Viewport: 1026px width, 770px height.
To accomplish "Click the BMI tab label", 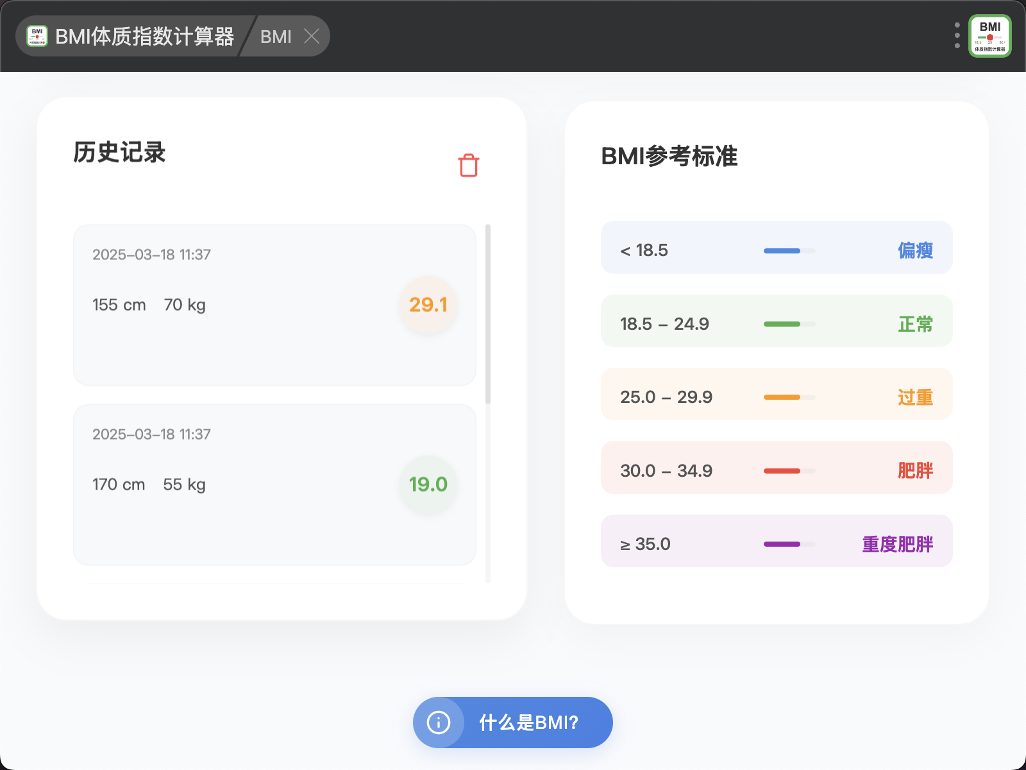I will click(276, 37).
